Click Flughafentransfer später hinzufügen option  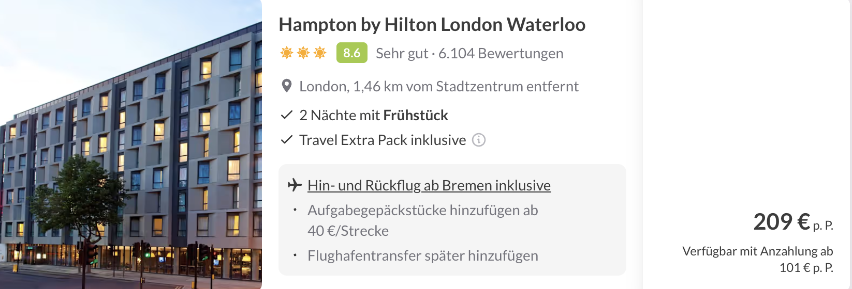[422, 255]
